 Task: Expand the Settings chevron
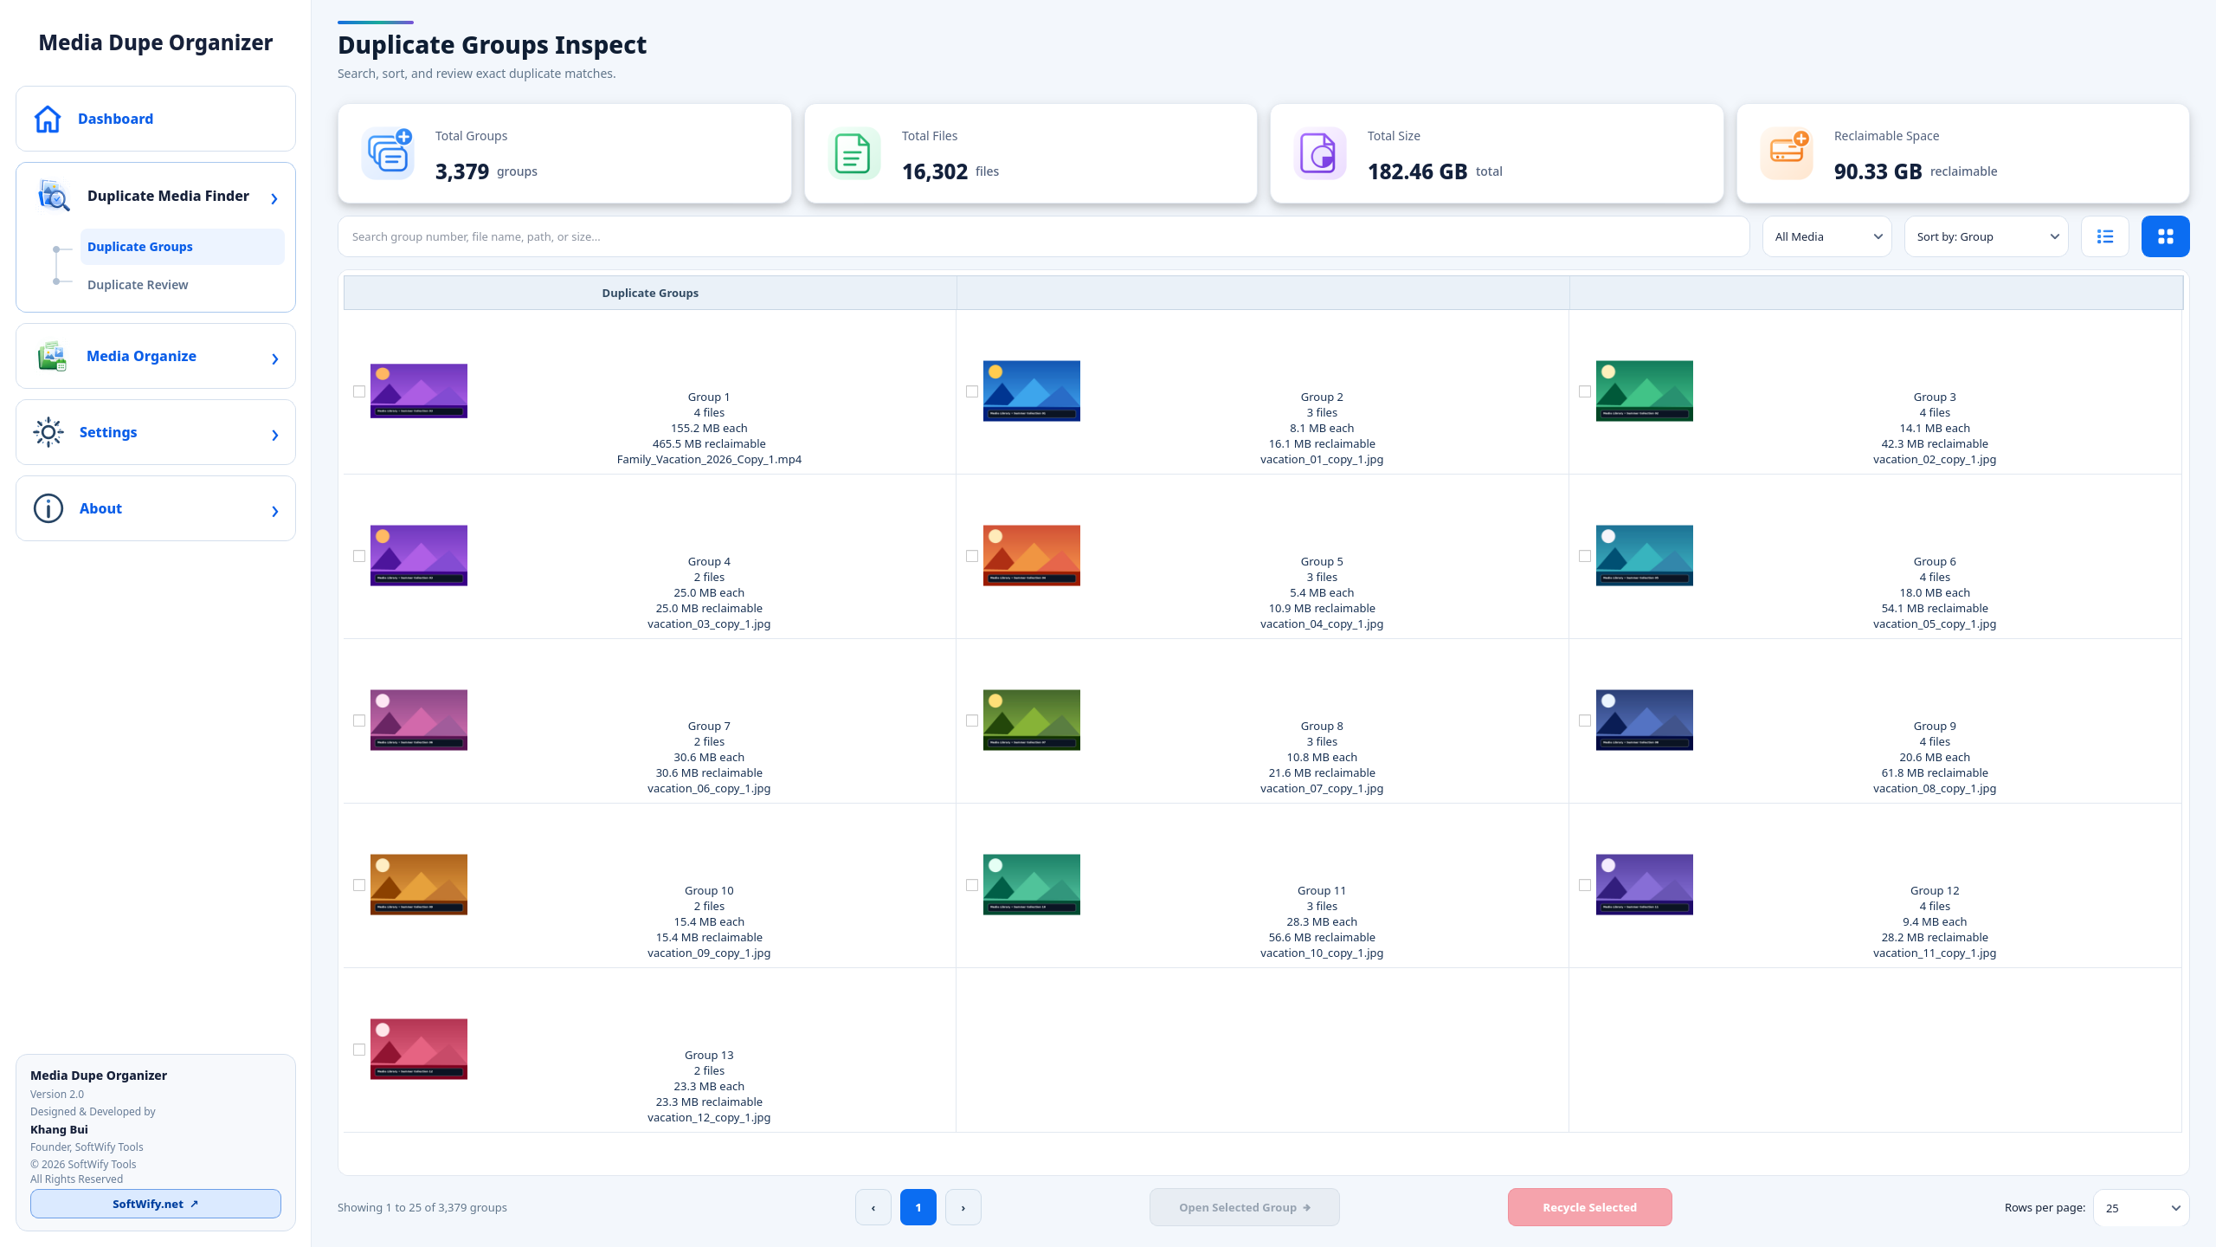275,435
